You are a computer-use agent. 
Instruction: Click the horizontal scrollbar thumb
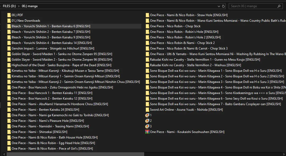pyautogui.click(x=75, y=154)
